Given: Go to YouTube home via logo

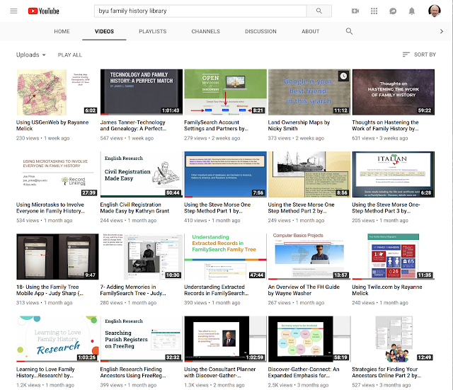Looking at the screenshot, I should (44, 11).
